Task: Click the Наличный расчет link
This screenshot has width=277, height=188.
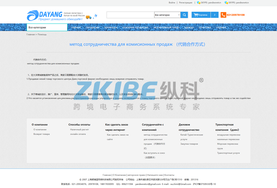Action: click(80, 130)
